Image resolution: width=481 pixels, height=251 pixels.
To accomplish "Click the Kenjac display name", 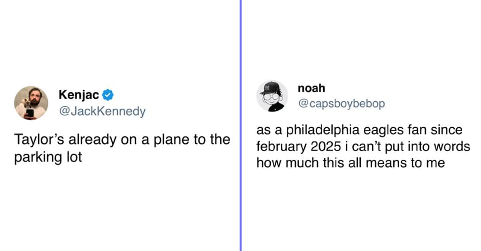I will pyautogui.click(x=78, y=95).
